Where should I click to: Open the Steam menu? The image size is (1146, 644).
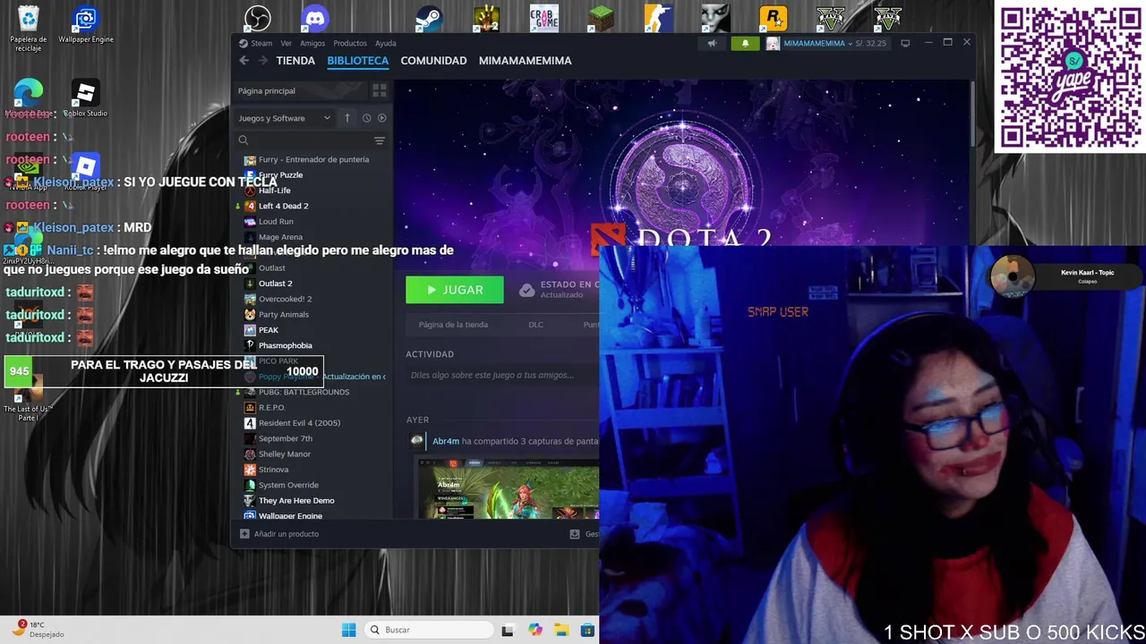click(261, 43)
